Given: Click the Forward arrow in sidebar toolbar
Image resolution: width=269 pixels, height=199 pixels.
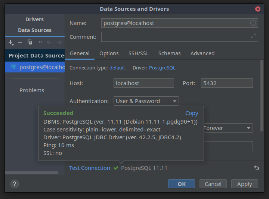Looking at the screenshot, I should pos(59,42).
